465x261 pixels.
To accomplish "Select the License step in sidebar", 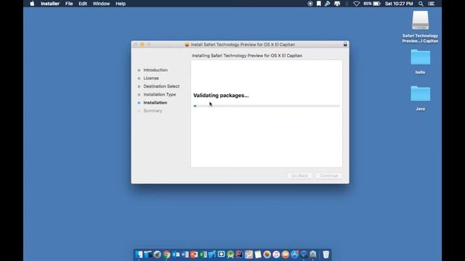I will pyautogui.click(x=151, y=78).
